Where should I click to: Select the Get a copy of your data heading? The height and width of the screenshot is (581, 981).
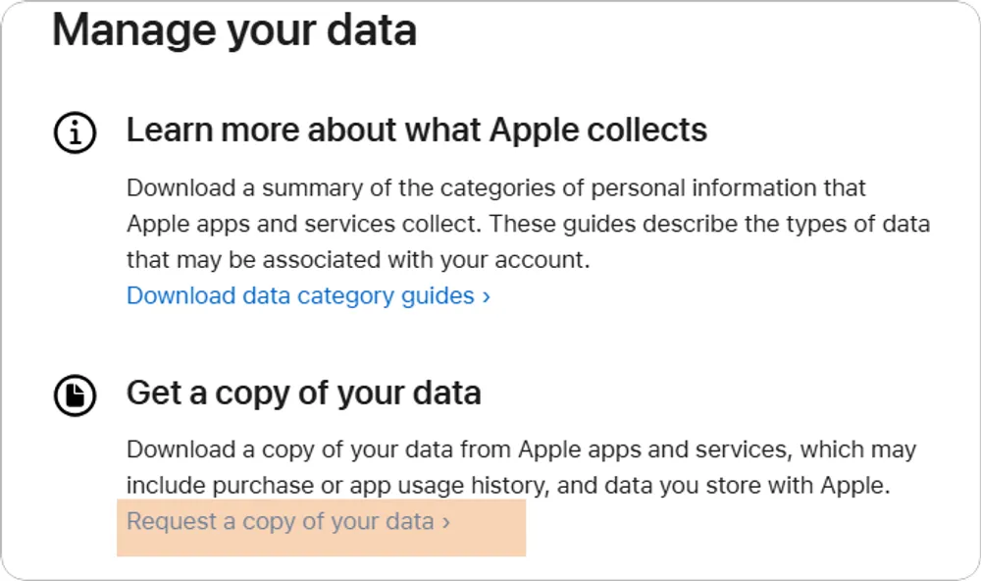[304, 393]
